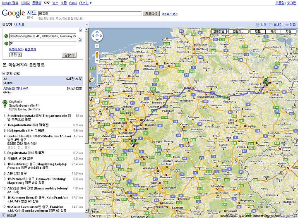Open the 운전 travel mode dropdown
Image resolution: width=298 pixels, height=218 pixels.
[x=15, y=55]
